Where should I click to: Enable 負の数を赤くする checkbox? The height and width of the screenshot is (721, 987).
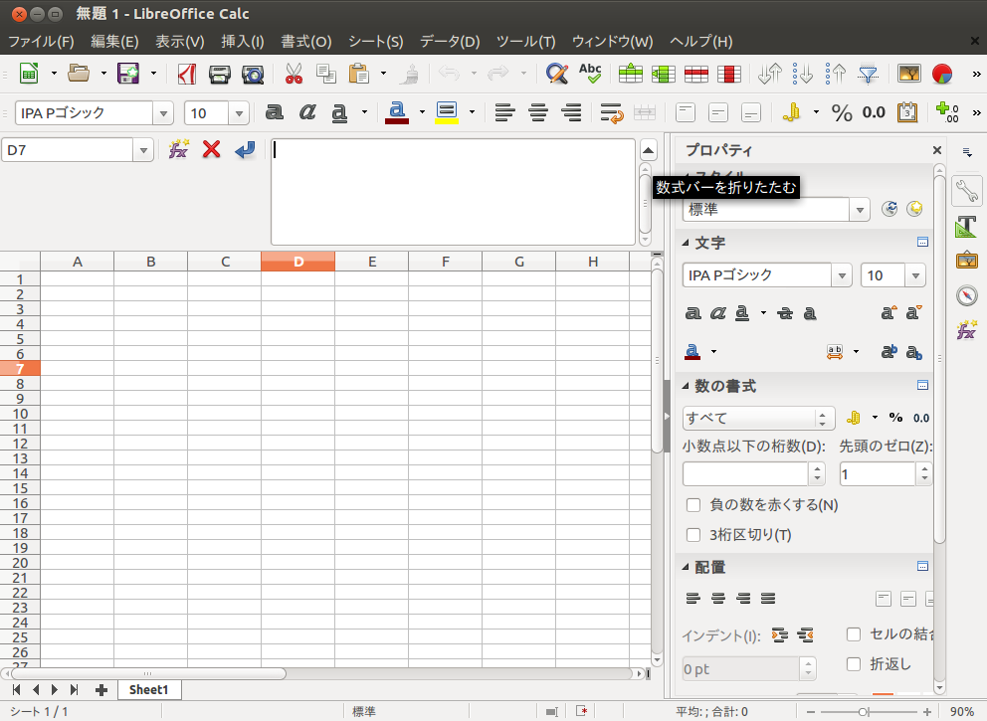tap(693, 504)
